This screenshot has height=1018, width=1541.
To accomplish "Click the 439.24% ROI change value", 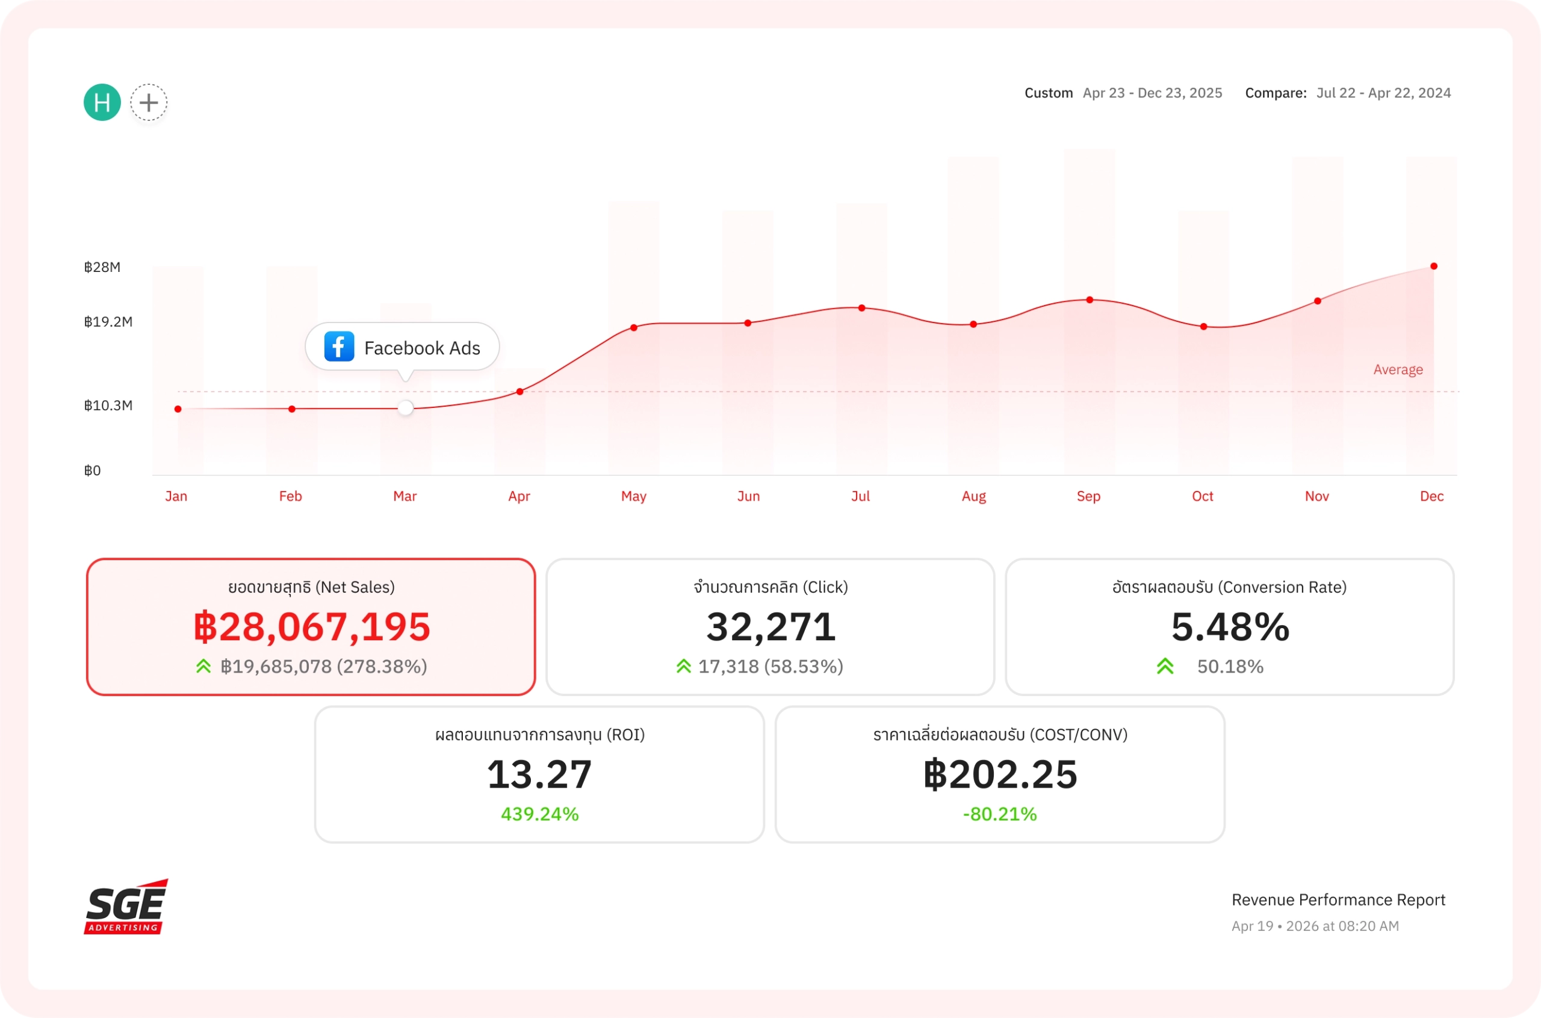I will click(539, 814).
